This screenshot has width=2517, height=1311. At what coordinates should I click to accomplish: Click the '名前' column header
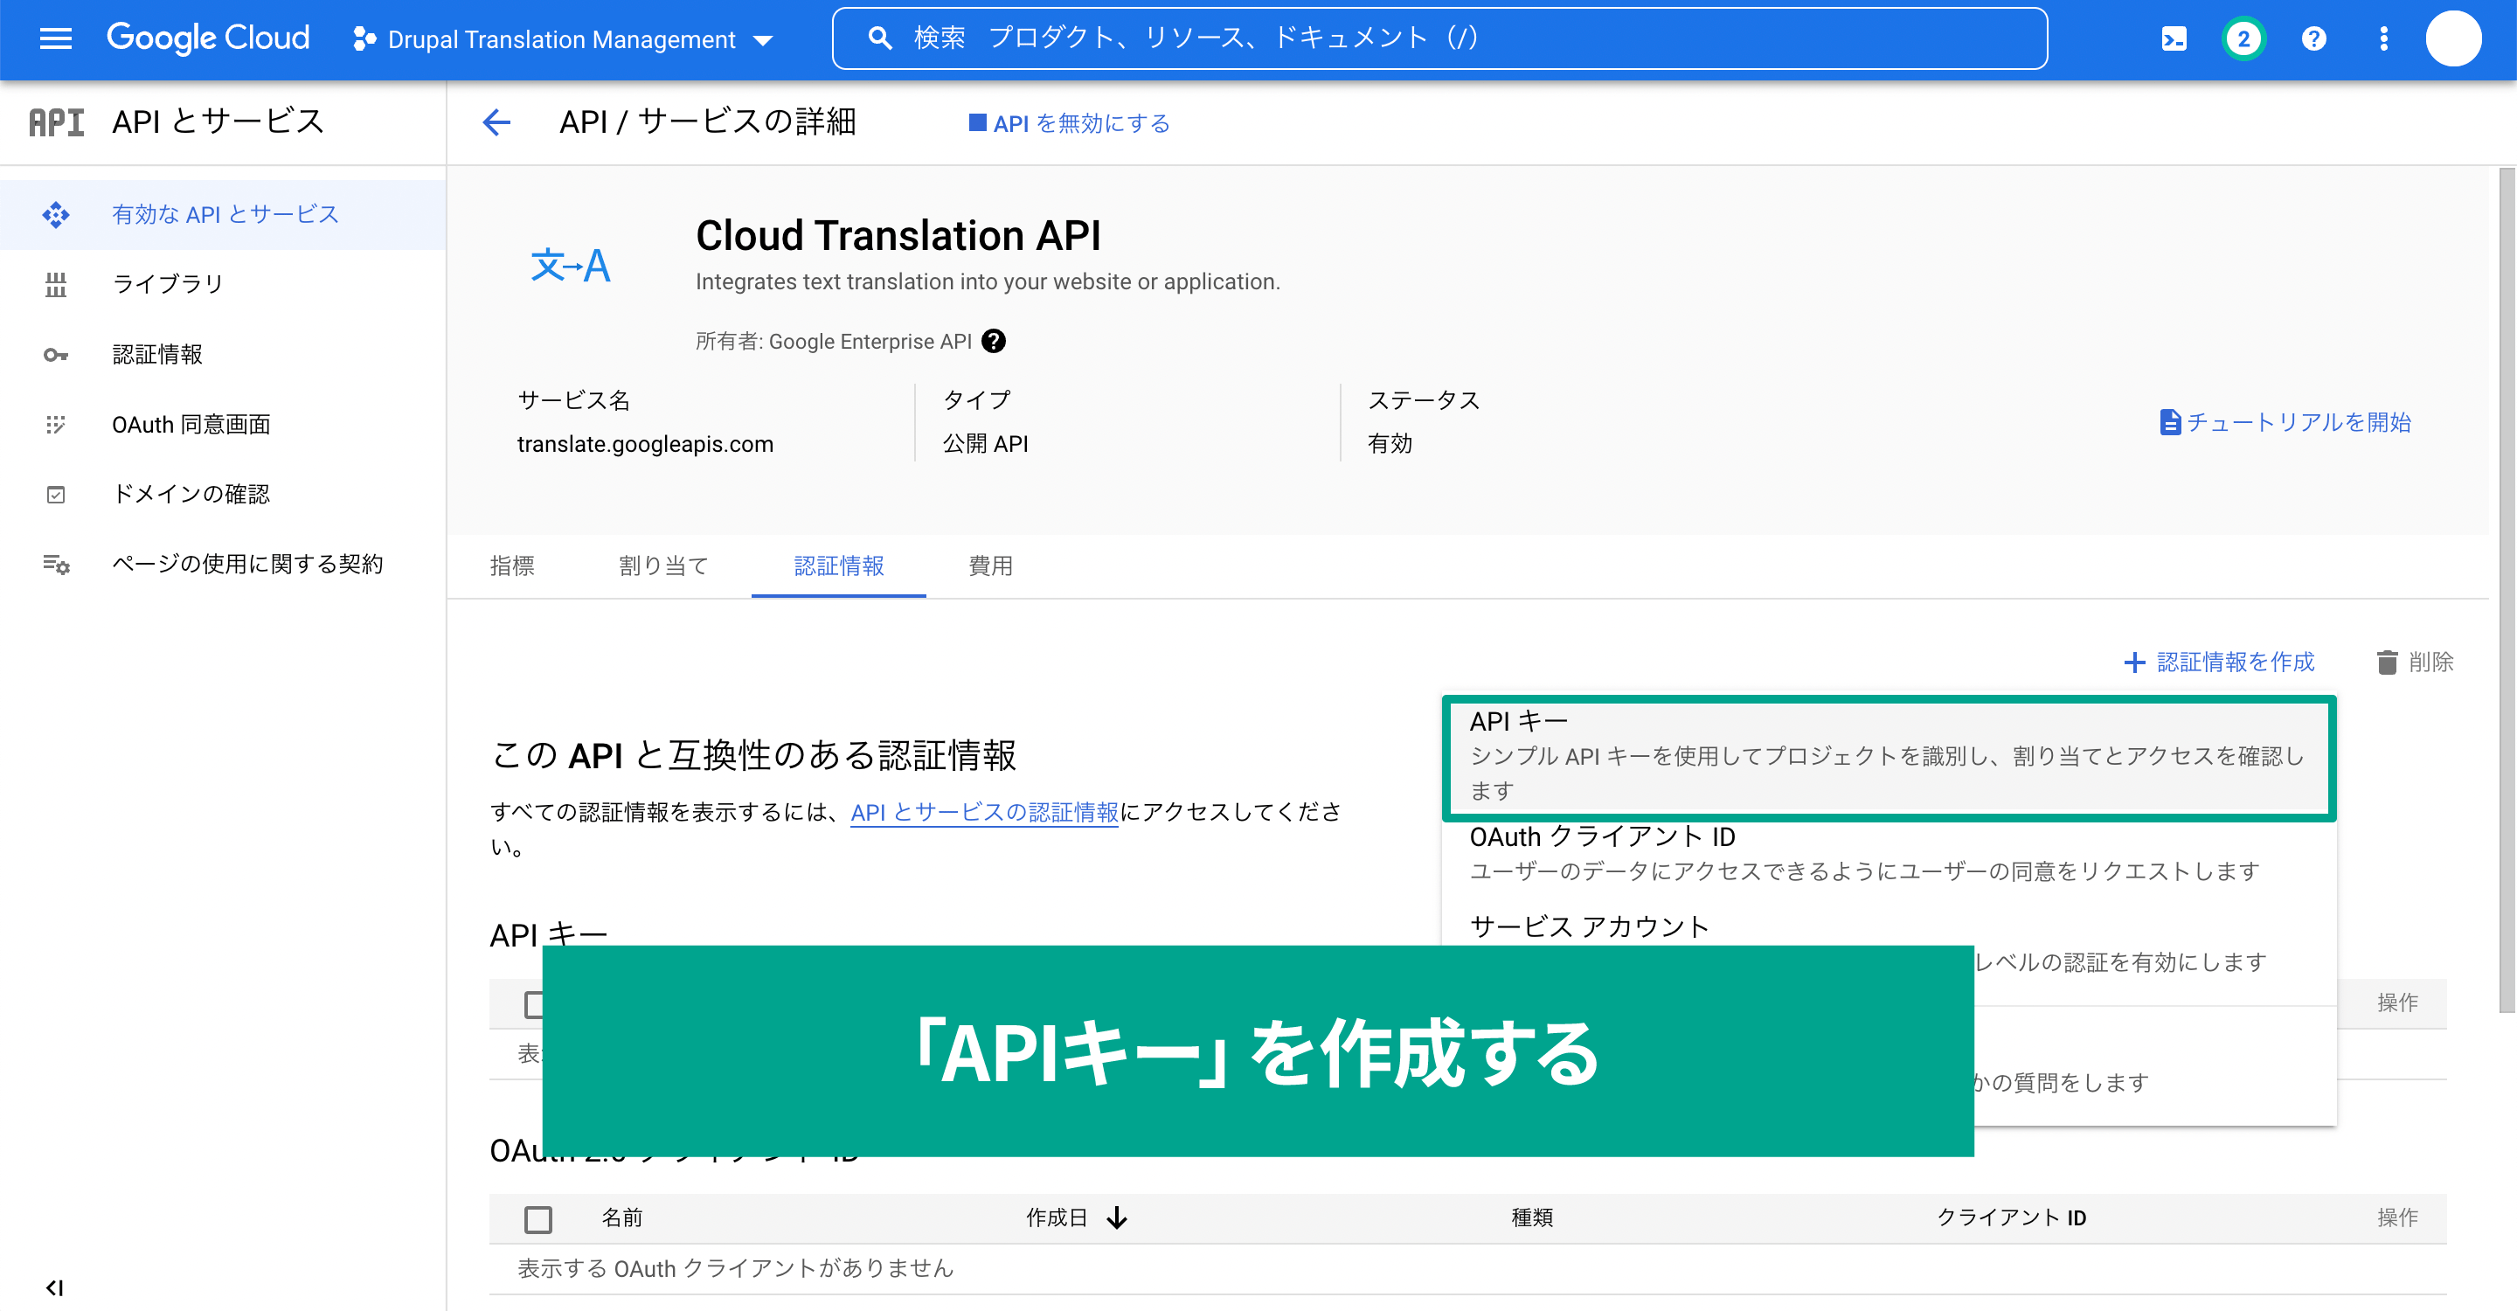tap(621, 1218)
